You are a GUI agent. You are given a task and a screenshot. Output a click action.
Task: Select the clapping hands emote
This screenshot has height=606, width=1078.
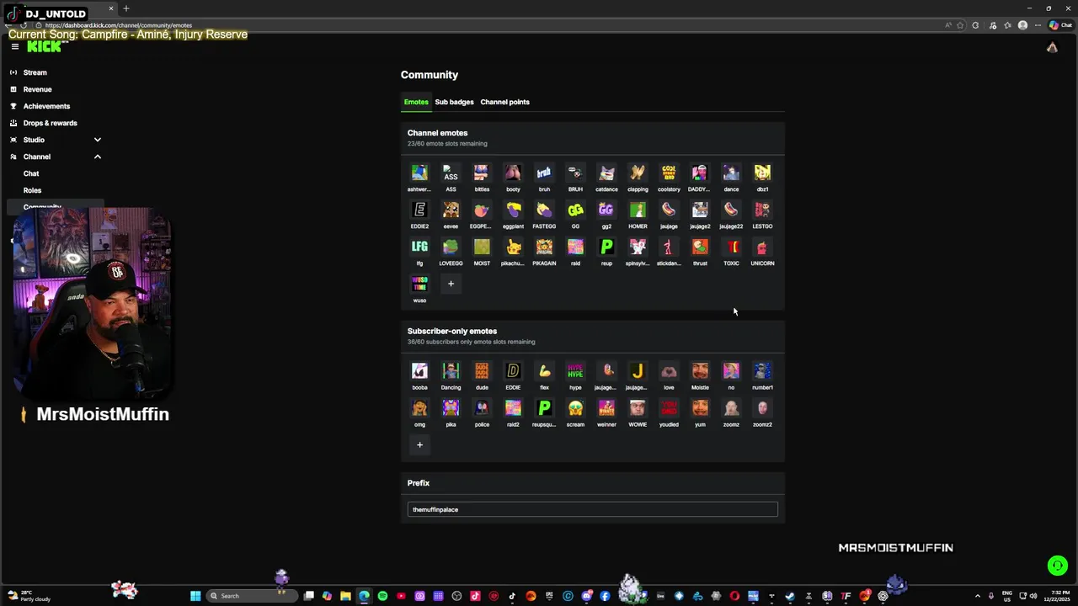pos(638,173)
